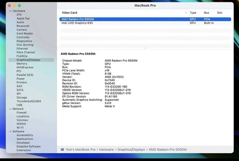239x161 pixels.
Task: Sort by the Type column header
Action: [x=193, y=13]
